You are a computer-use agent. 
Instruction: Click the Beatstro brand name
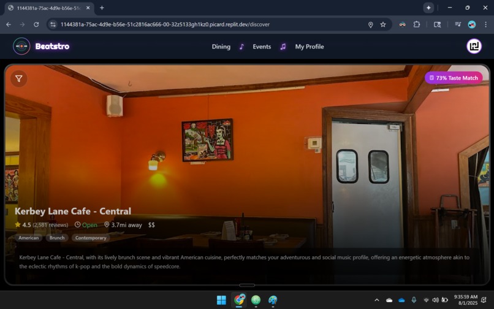[x=52, y=47]
